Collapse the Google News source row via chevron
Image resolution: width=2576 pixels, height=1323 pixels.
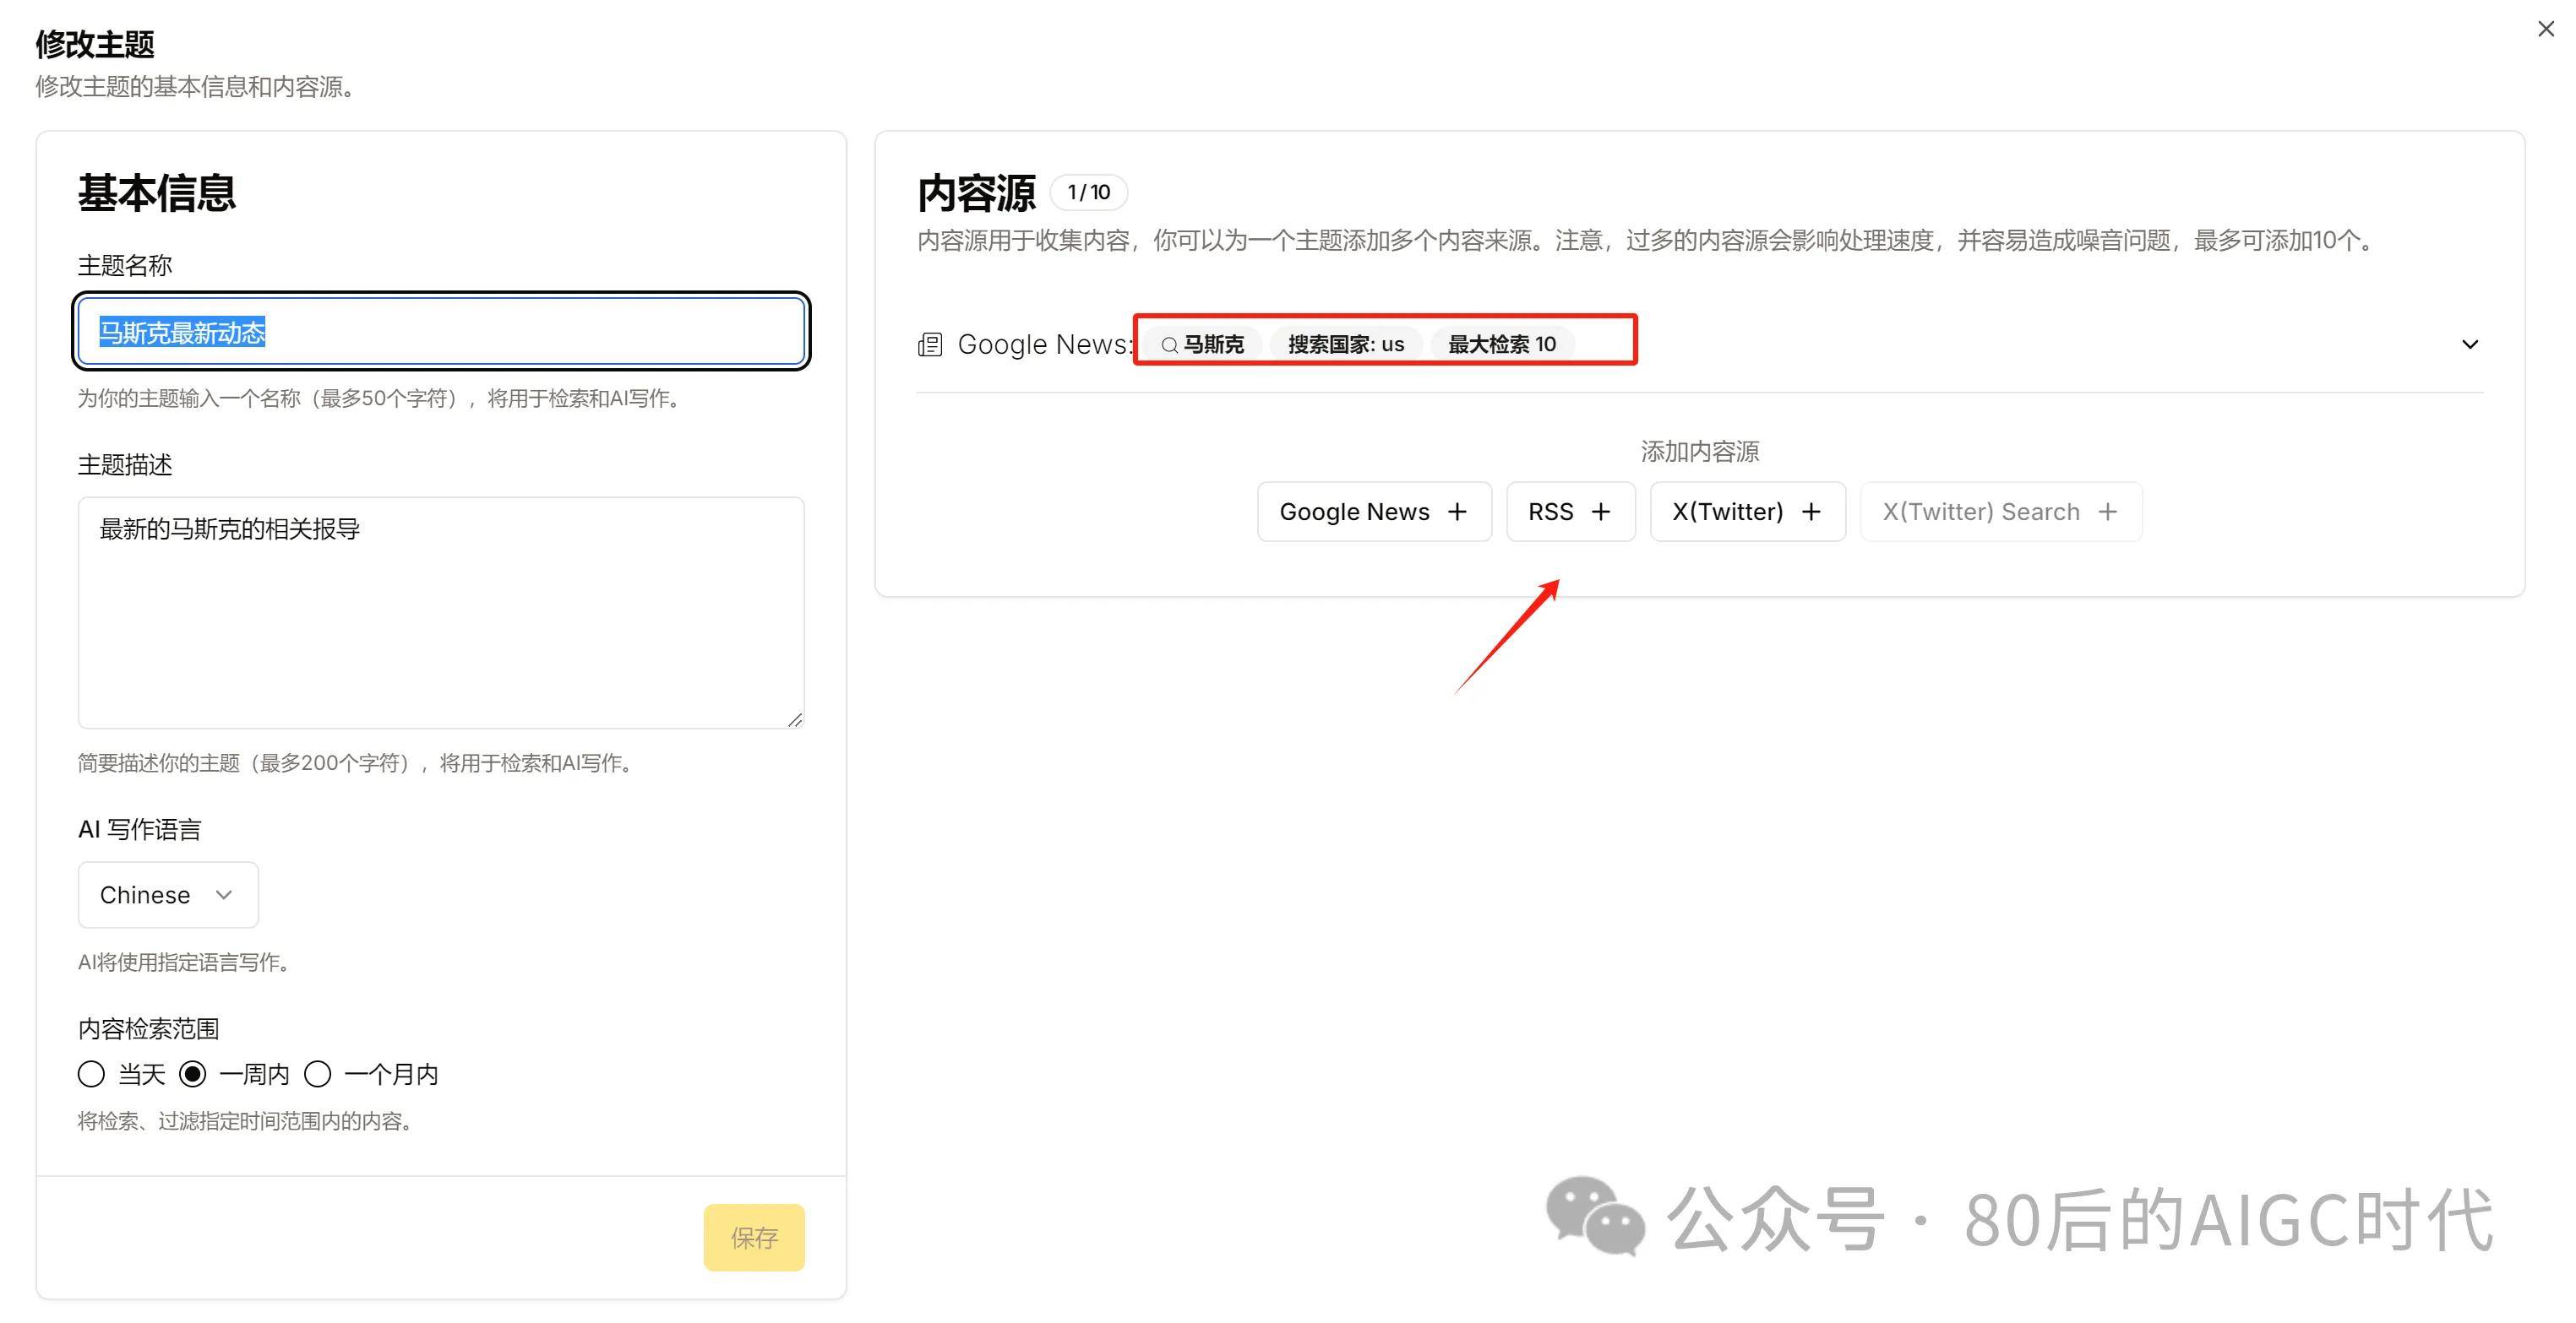[x=2469, y=344]
